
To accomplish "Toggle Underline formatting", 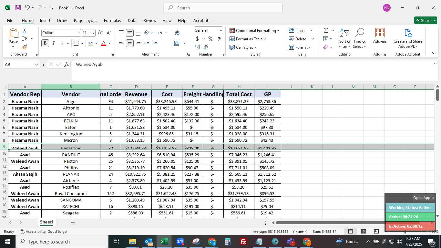I will point(62,43).
